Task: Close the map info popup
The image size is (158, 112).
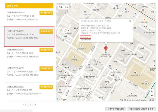Action: pyautogui.click(x=130, y=21)
